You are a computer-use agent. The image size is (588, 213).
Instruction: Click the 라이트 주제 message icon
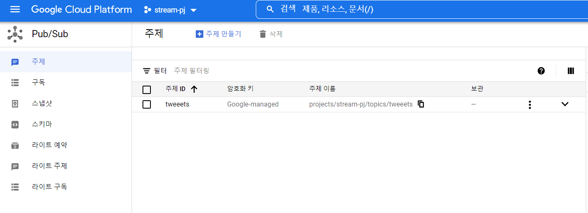pos(15,167)
